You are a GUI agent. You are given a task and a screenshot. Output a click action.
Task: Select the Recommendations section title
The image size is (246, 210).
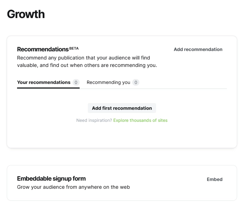click(x=43, y=50)
